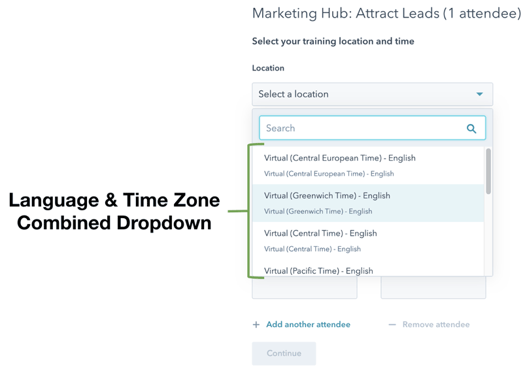Select Virtual (Pacific Time) - English option
Screen dimensions: 523x369
pos(319,270)
